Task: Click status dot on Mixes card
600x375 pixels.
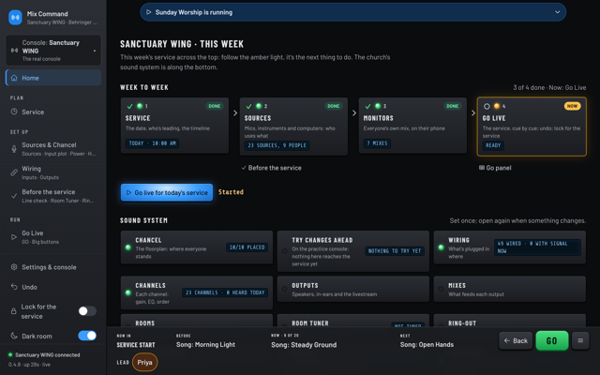Action: pos(442,289)
